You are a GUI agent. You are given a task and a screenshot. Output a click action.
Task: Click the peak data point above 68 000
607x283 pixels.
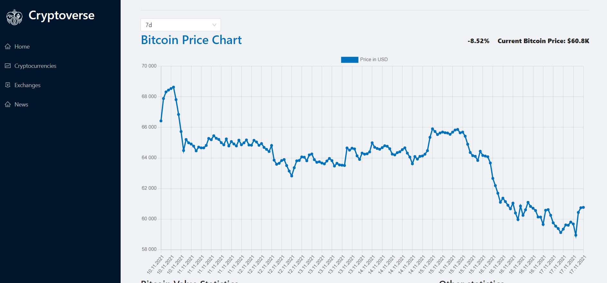[x=173, y=87]
